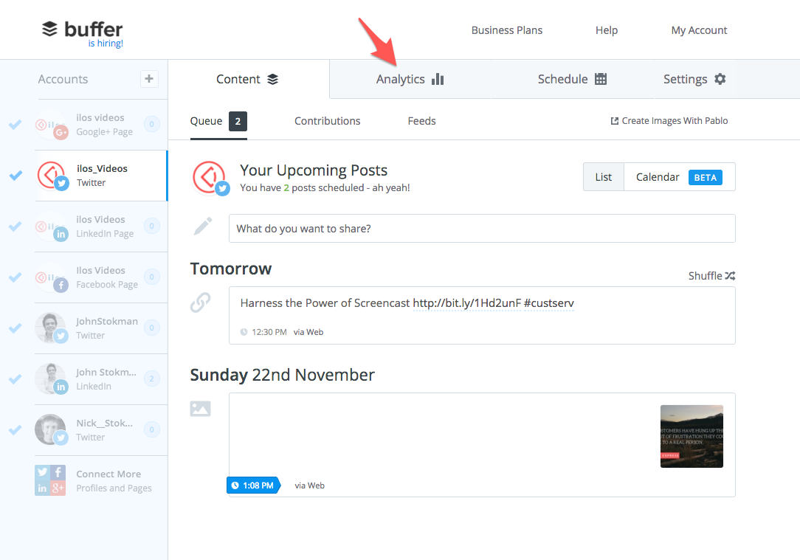Screen dimensions: 800x560
Task: Open the Content tab
Action: [x=249, y=79]
